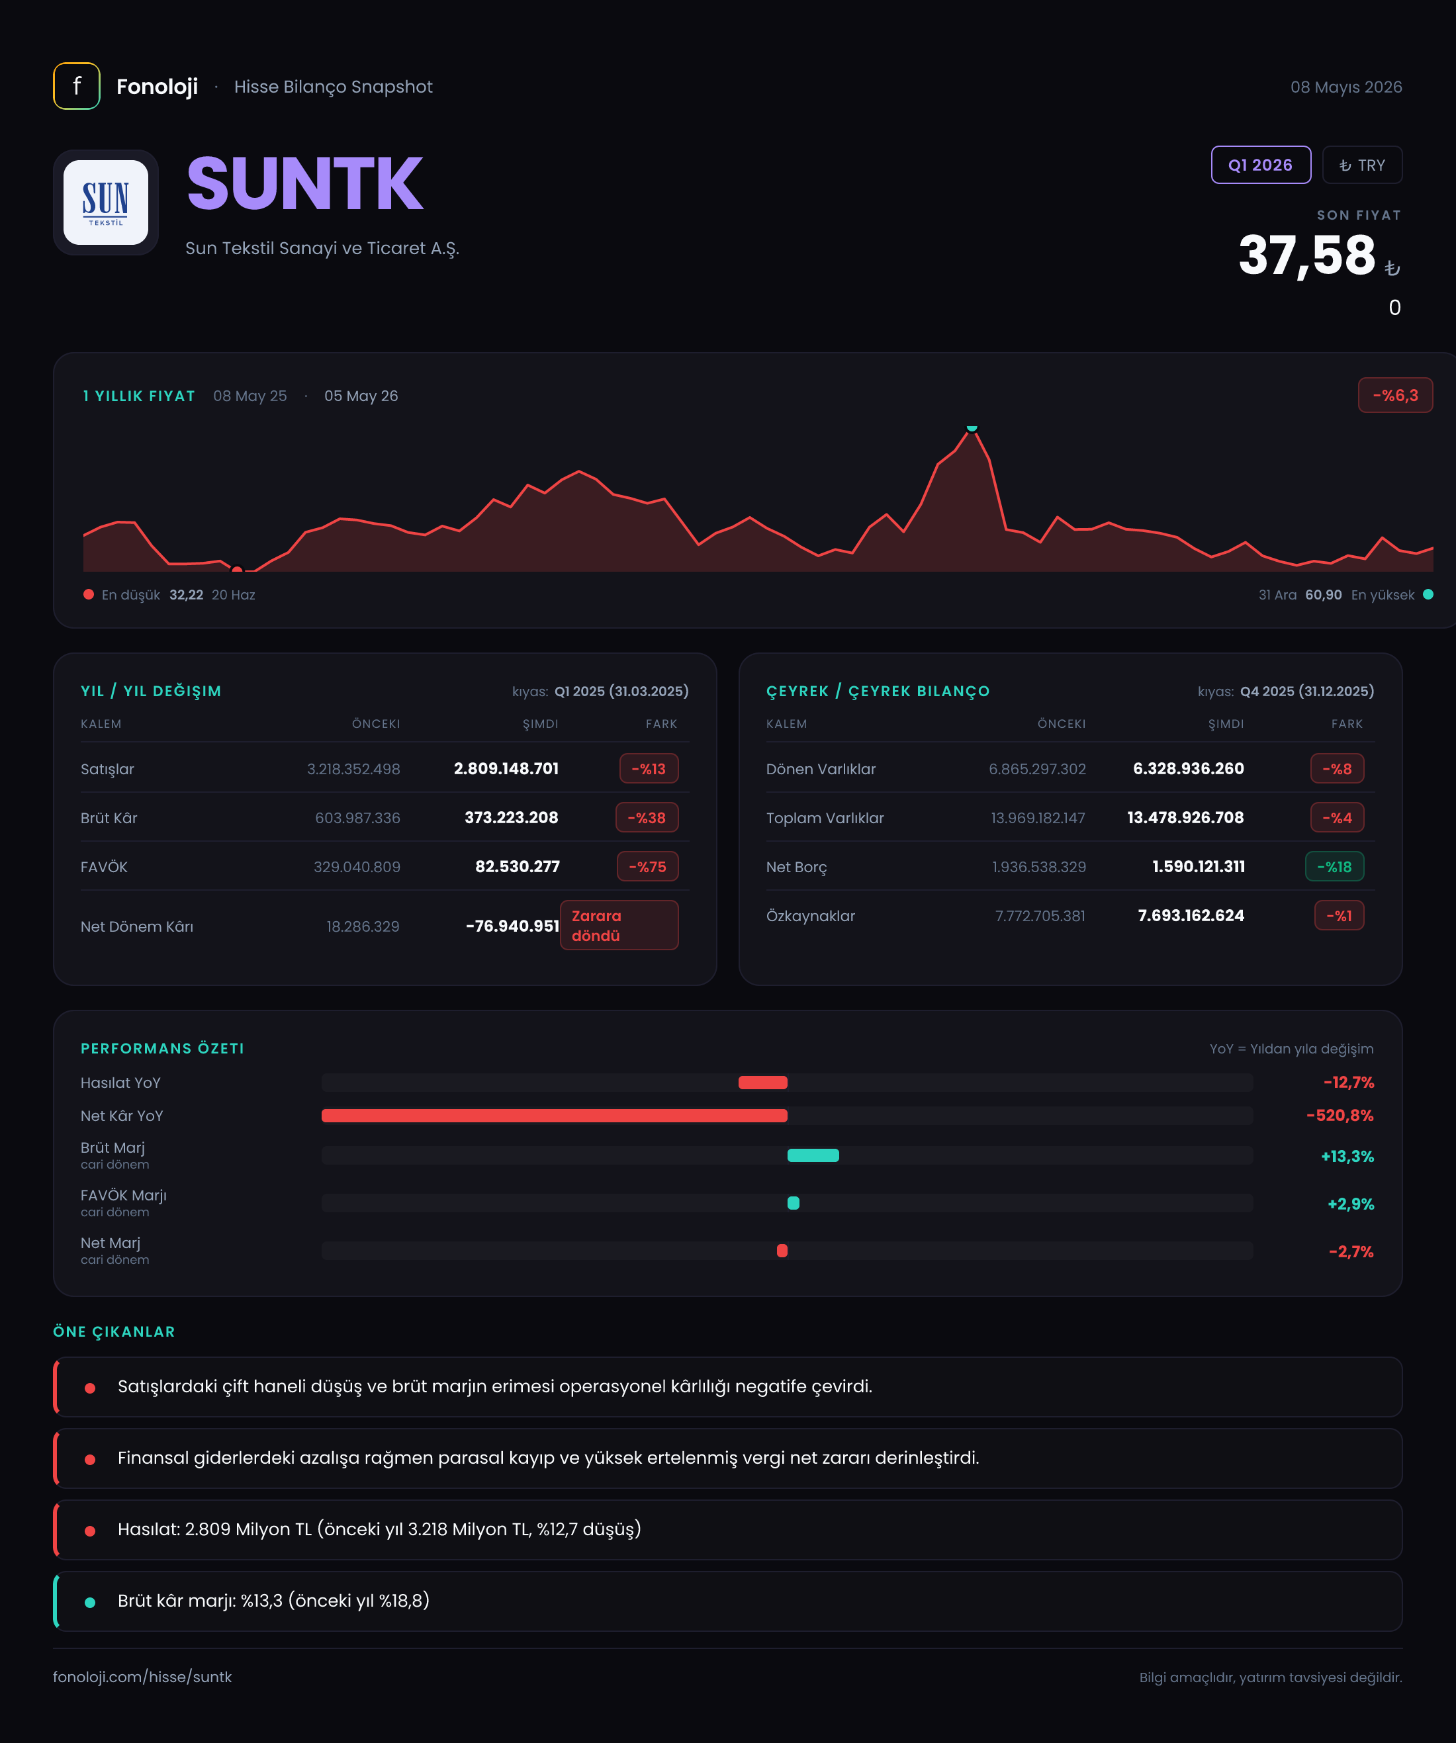
Task: Click the 'Zarara döndü' badge
Action: coord(619,926)
